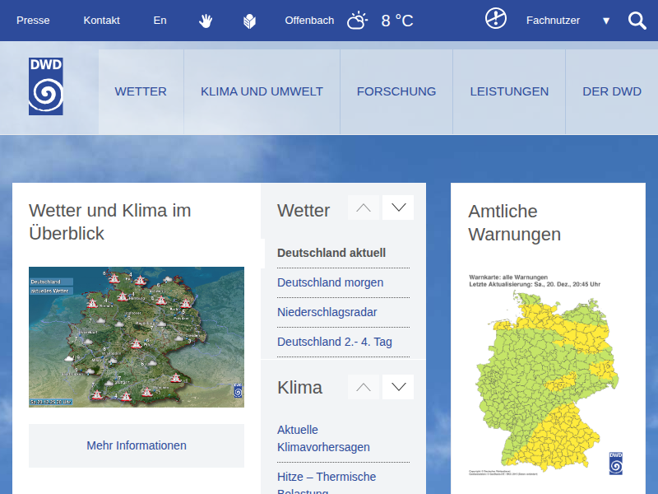The image size is (658, 494).
Task: Expand the Wetter list with the down chevron
Action: 398,207
